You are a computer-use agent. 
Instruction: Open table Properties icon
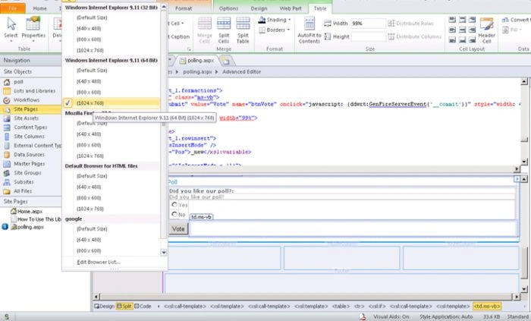click(33, 24)
